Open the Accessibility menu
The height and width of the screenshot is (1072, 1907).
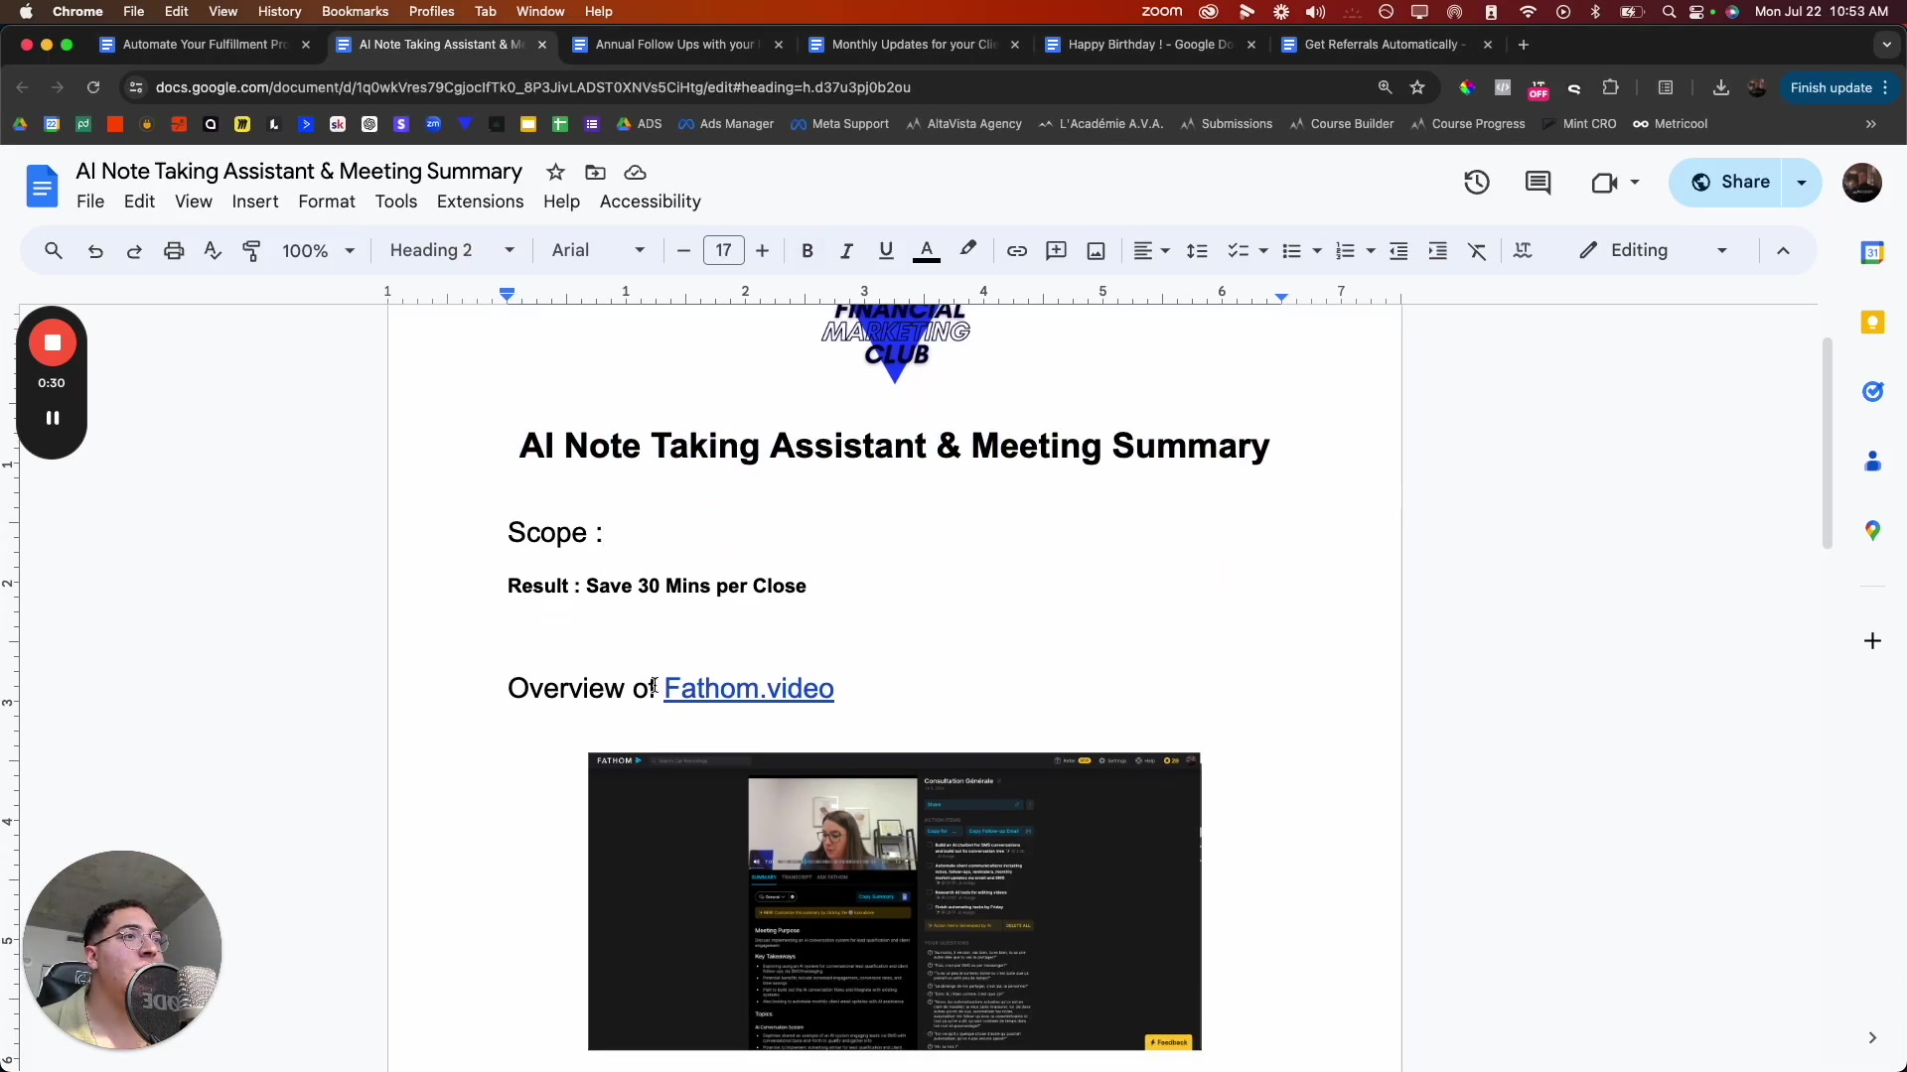click(651, 201)
